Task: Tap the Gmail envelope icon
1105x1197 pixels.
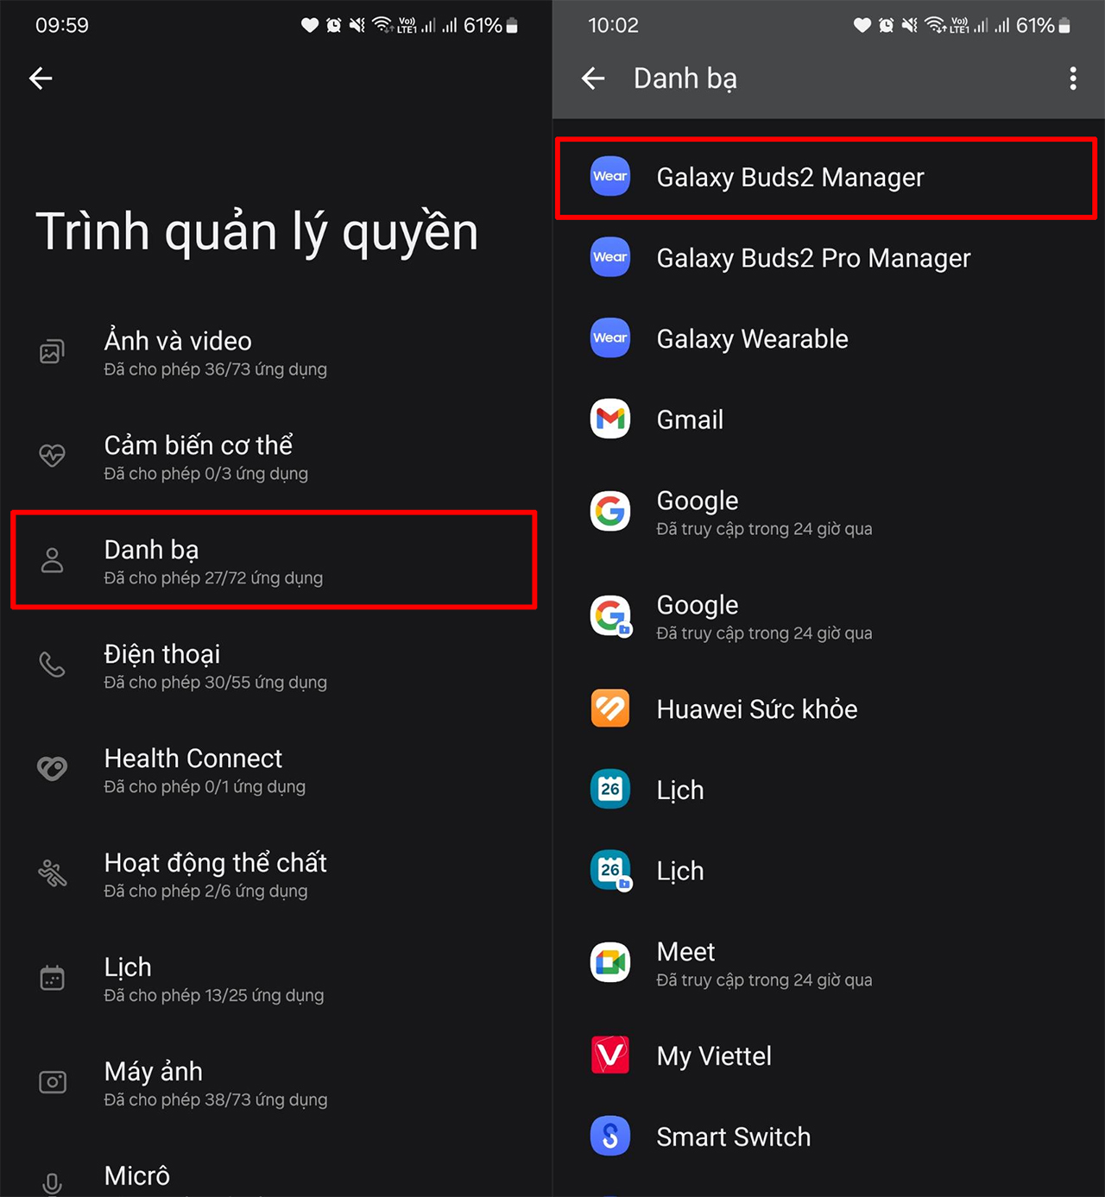Action: pyautogui.click(x=610, y=419)
